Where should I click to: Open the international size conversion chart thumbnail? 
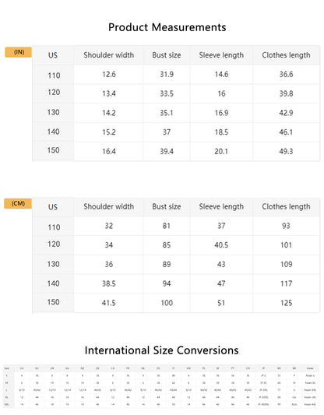coord(160,386)
